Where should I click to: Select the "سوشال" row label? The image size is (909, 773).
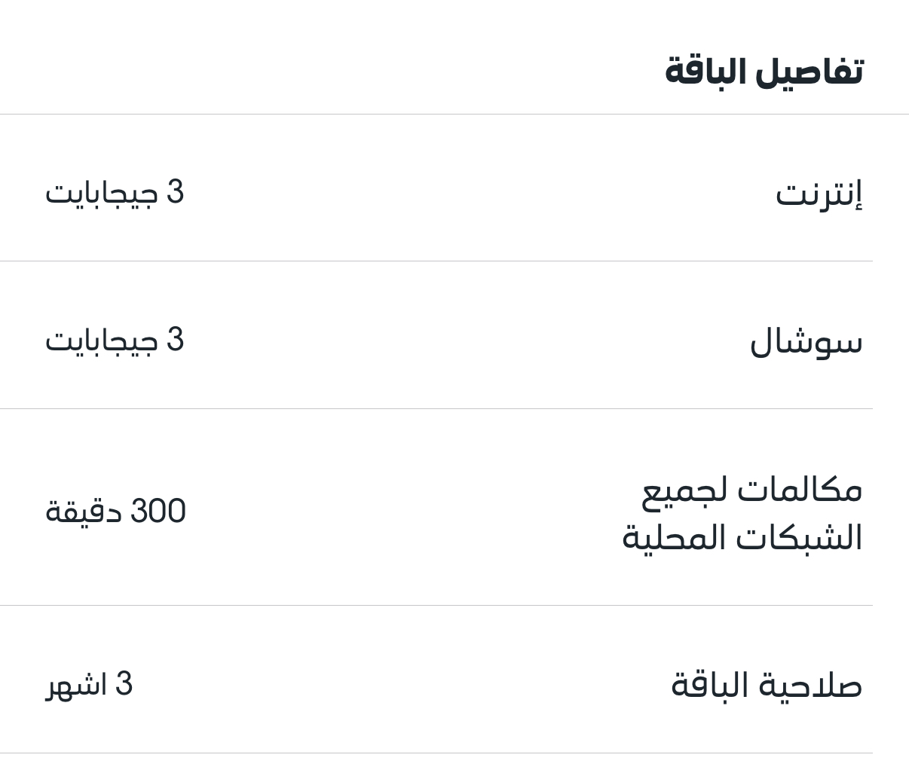click(806, 341)
